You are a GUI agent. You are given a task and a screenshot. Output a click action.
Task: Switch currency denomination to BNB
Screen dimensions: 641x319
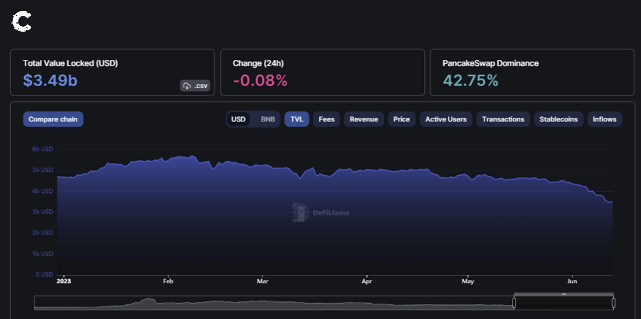pos(267,119)
